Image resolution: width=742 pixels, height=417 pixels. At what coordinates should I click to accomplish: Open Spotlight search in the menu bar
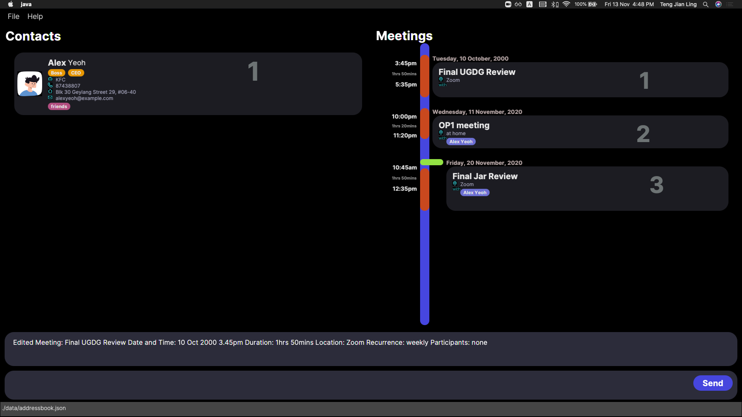[x=706, y=4]
